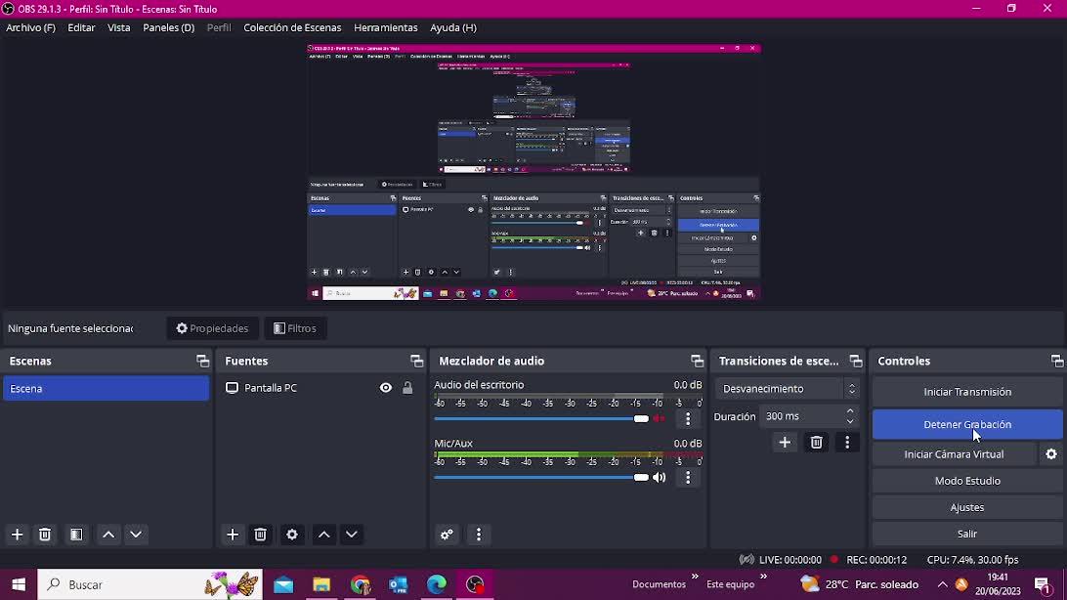Open options for Mic/Aux channel

(x=688, y=478)
